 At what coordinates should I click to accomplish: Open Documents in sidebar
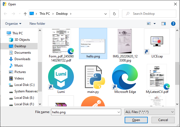[x=20, y=53]
